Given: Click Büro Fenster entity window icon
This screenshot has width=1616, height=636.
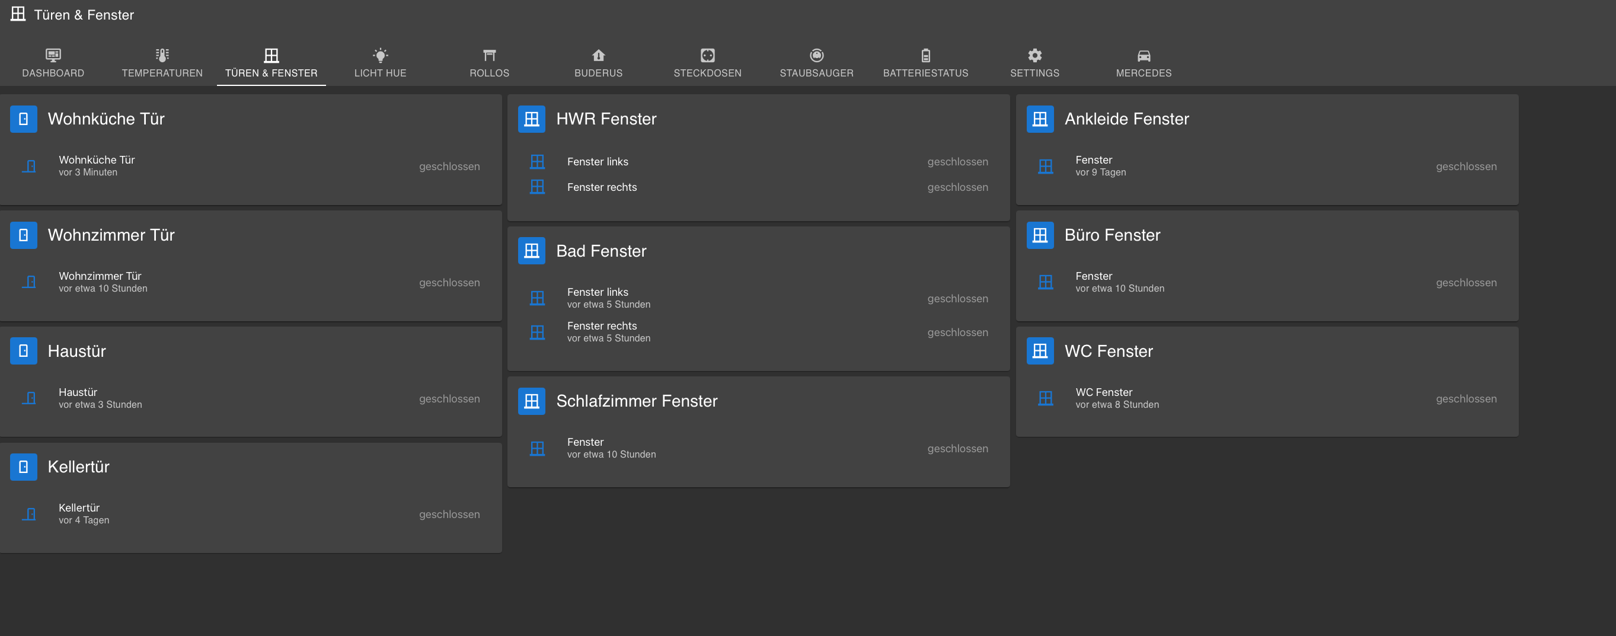Looking at the screenshot, I should tap(1045, 282).
